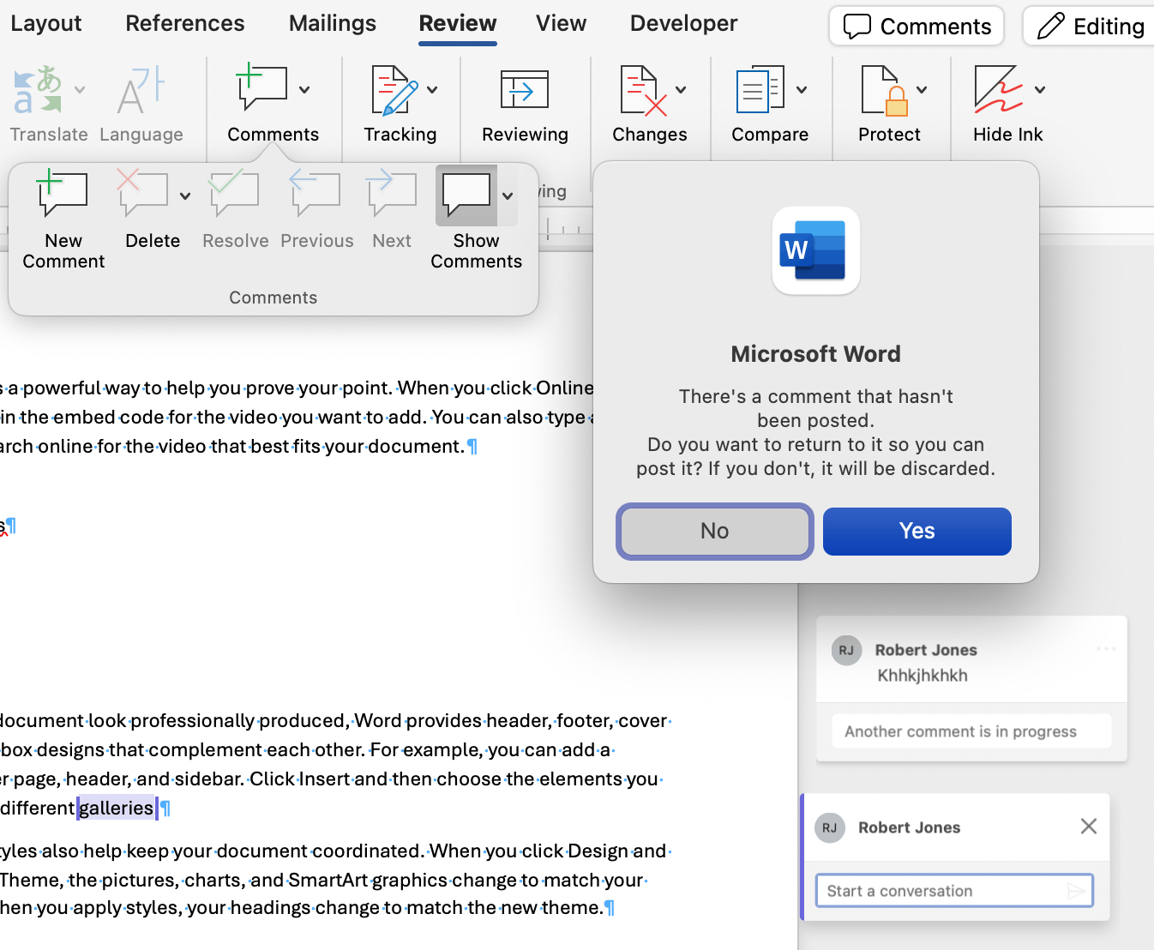Click the Start a conversation field
The image size is (1154, 950).
click(943, 890)
